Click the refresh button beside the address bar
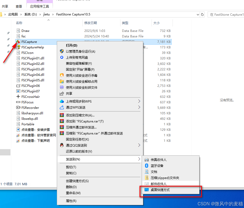Image resolution: width=244 pixels, height=208 pixels. [x=202, y=14]
